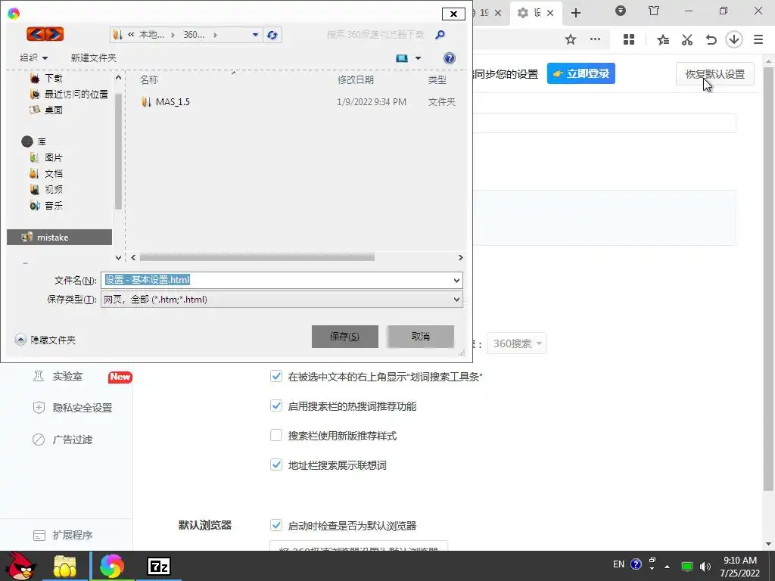
Task: Refresh the save dialog folder view
Action: (x=272, y=35)
